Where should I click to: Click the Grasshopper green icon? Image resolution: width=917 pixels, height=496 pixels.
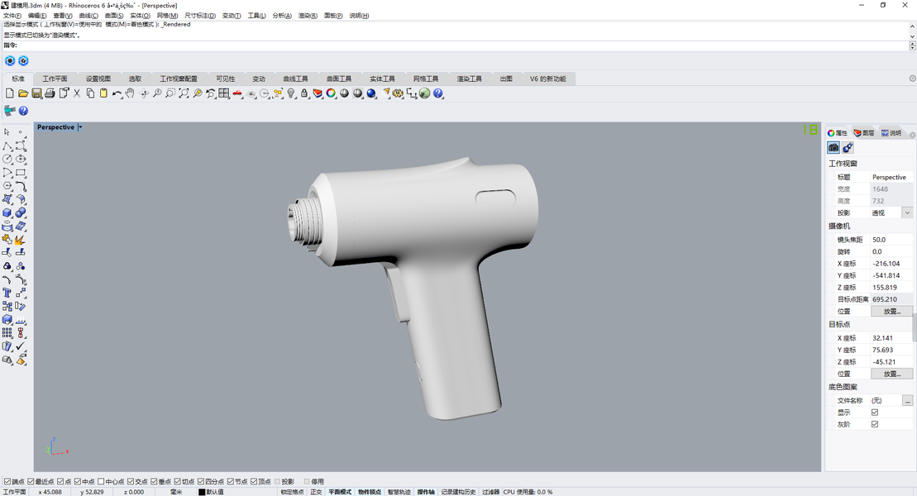point(425,93)
